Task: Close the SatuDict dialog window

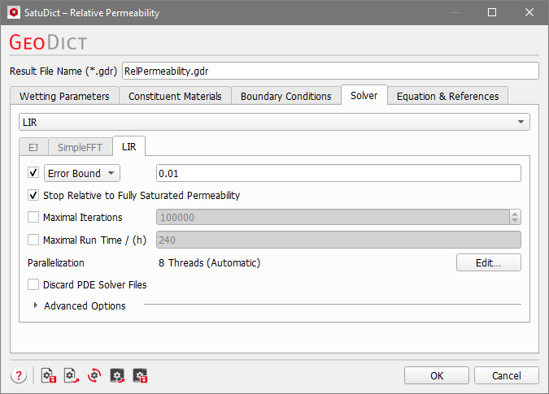Action: tap(529, 12)
